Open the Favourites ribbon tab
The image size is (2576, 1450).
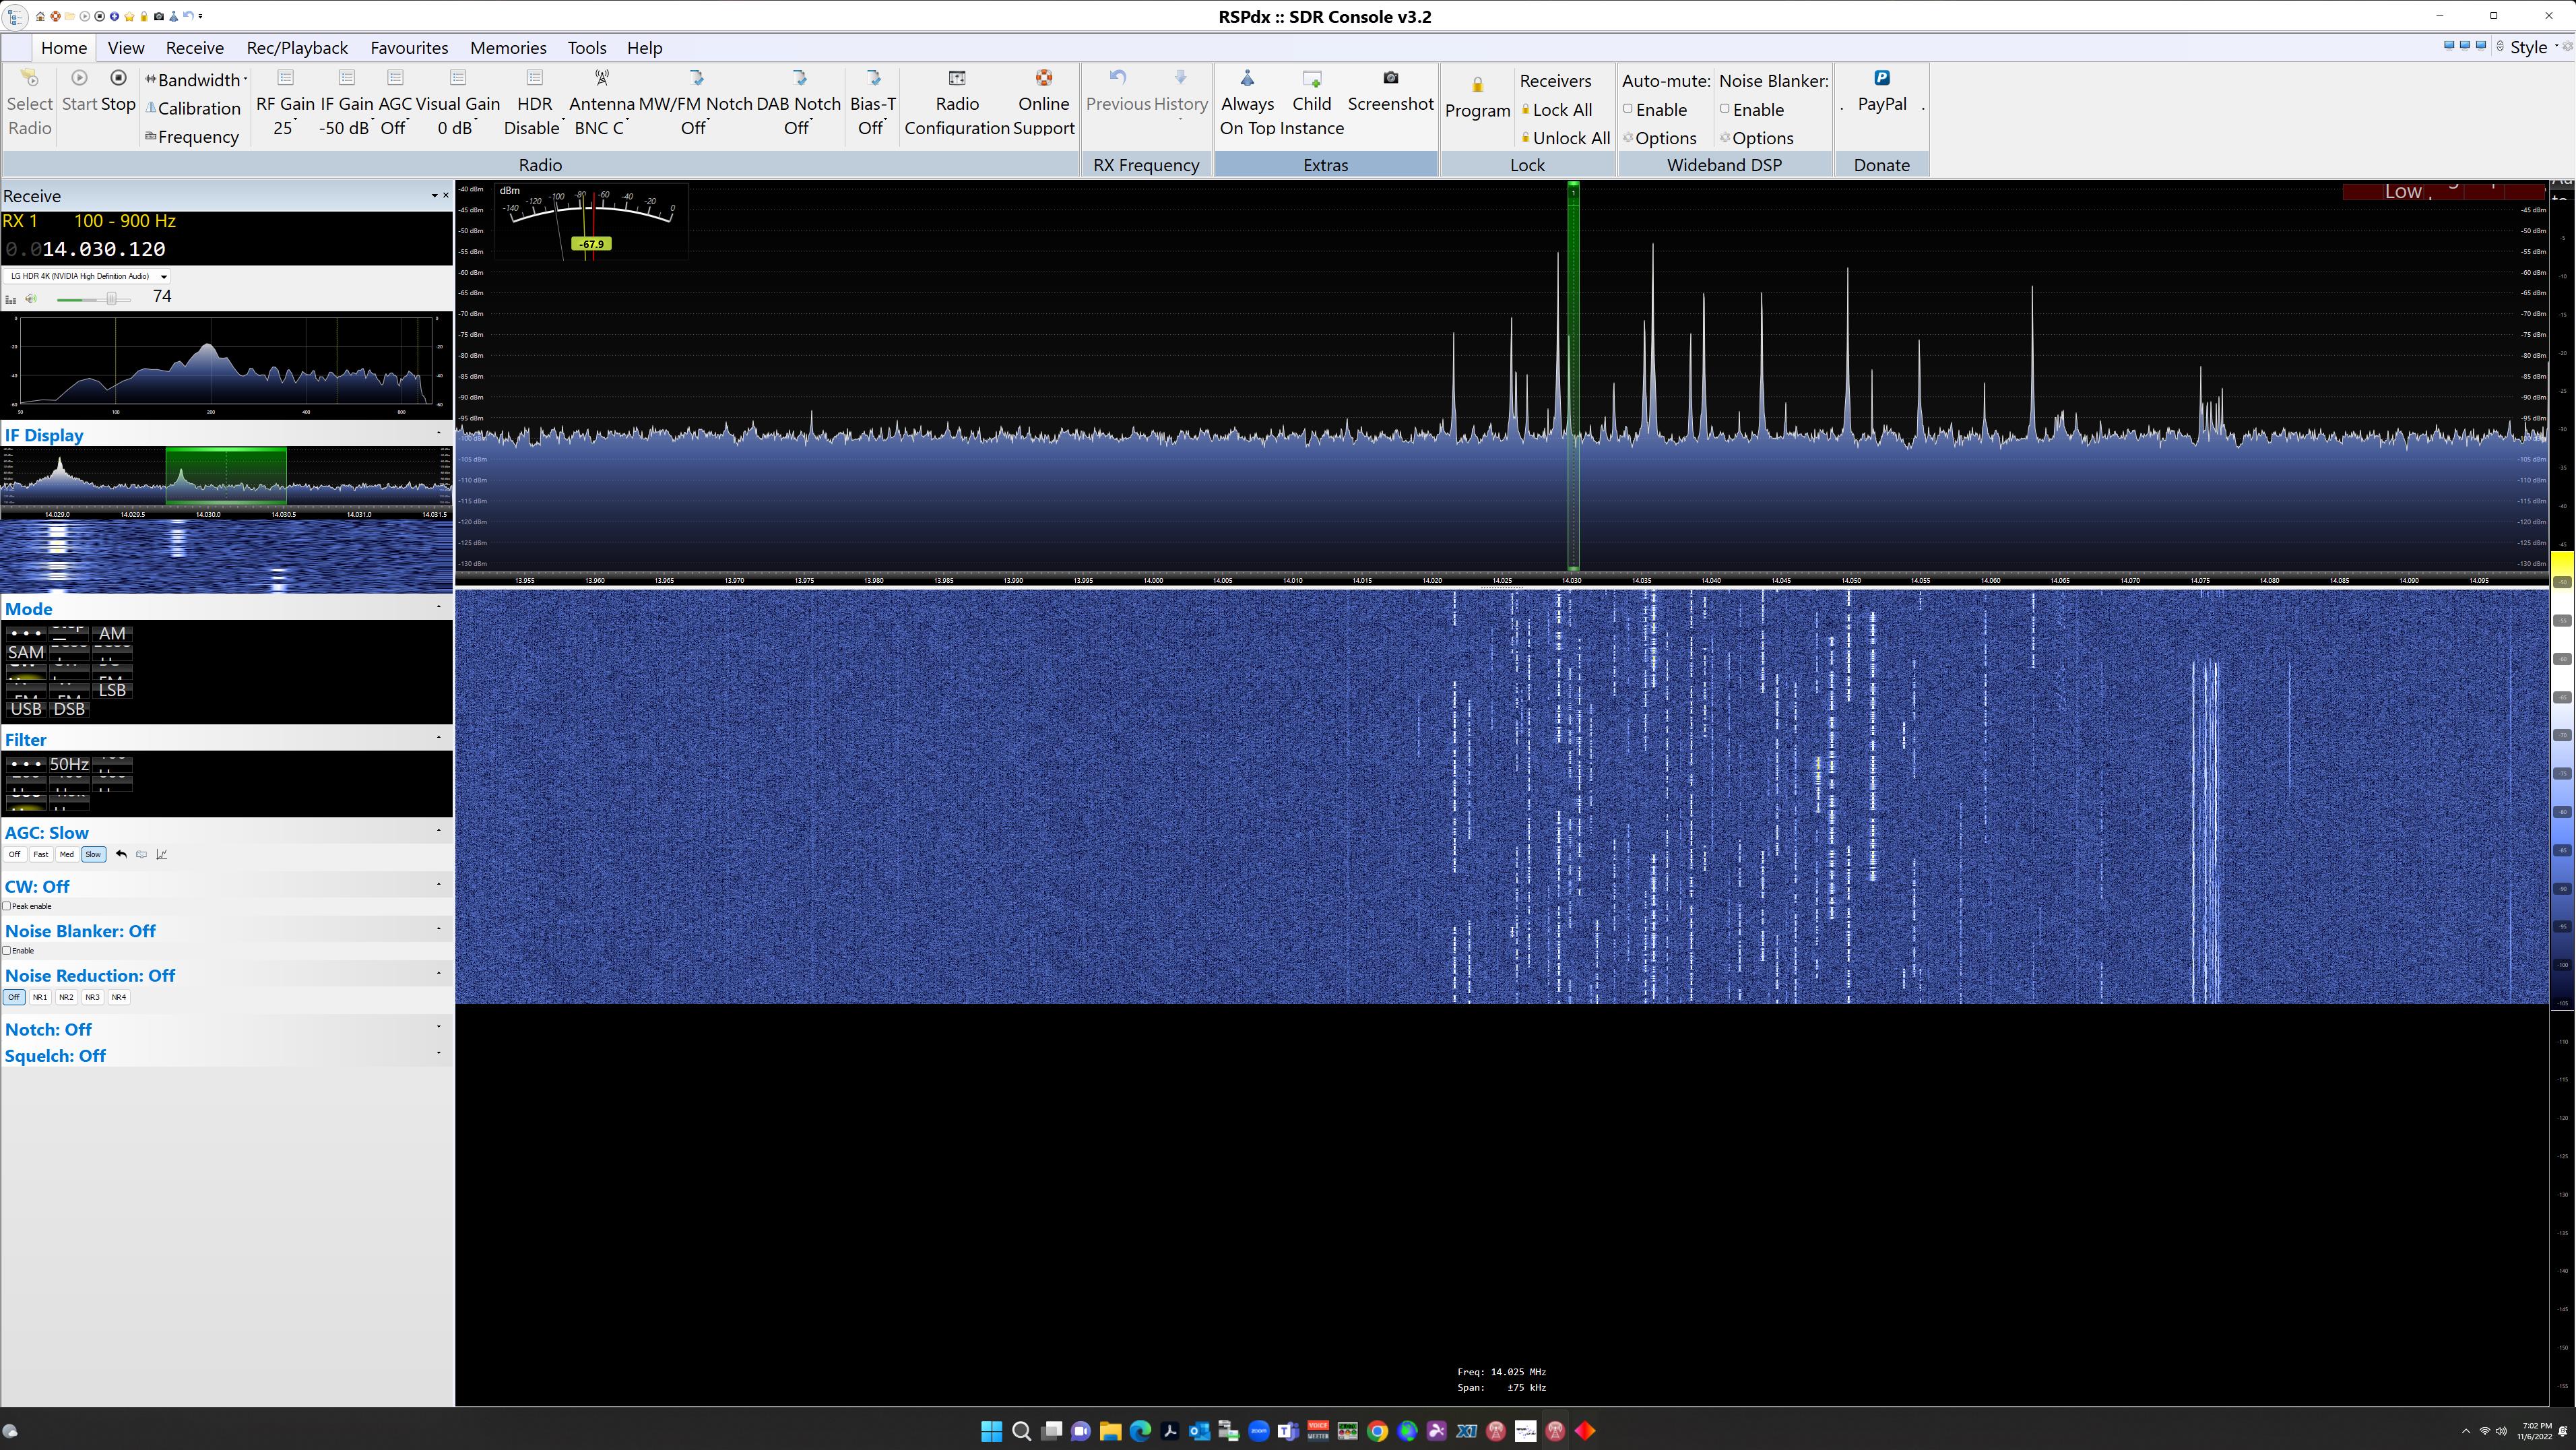[x=409, y=48]
